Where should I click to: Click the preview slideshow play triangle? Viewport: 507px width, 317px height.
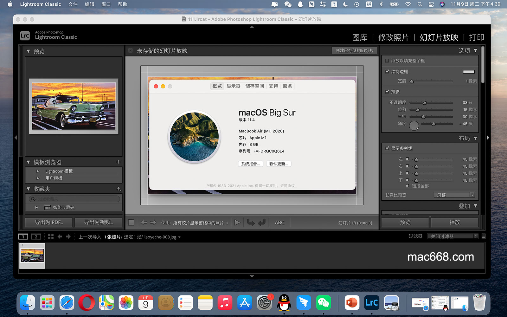237,223
